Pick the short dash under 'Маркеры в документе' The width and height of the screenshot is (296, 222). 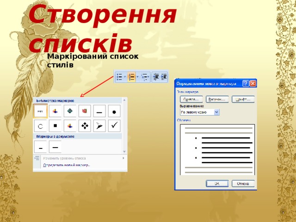(40, 147)
